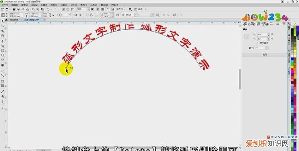Click the Save disk icon
This screenshot has height=151, width=299.
pyautogui.click(x=14, y=9)
